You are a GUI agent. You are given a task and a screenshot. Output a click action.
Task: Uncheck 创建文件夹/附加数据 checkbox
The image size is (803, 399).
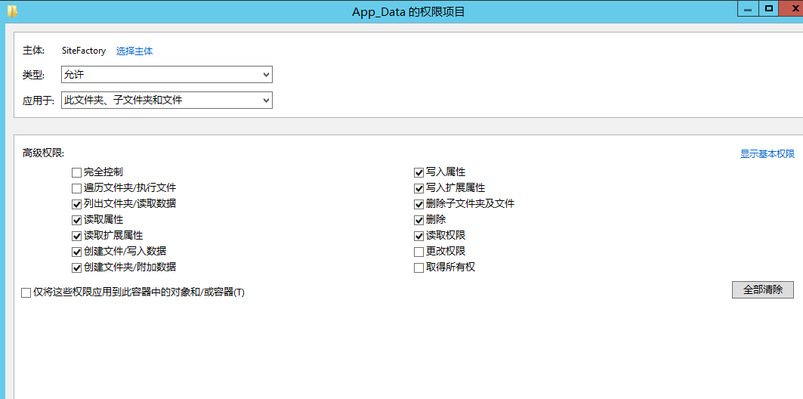pyautogui.click(x=77, y=268)
